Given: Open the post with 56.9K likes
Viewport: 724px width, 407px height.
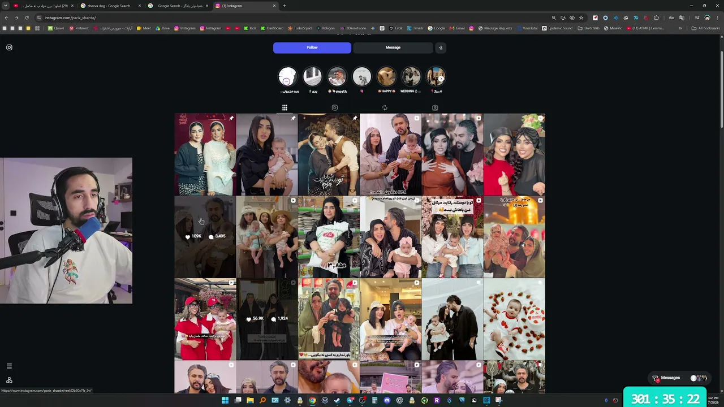Looking at the screenshot, I should (267, 319).
